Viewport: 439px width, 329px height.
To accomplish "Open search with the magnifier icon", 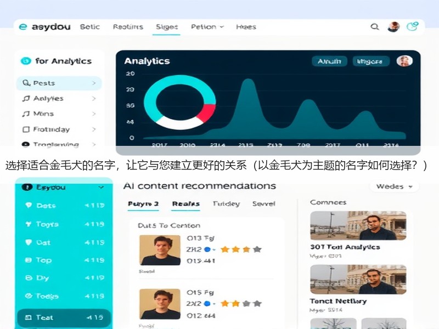I will click(x=375, y=27).
